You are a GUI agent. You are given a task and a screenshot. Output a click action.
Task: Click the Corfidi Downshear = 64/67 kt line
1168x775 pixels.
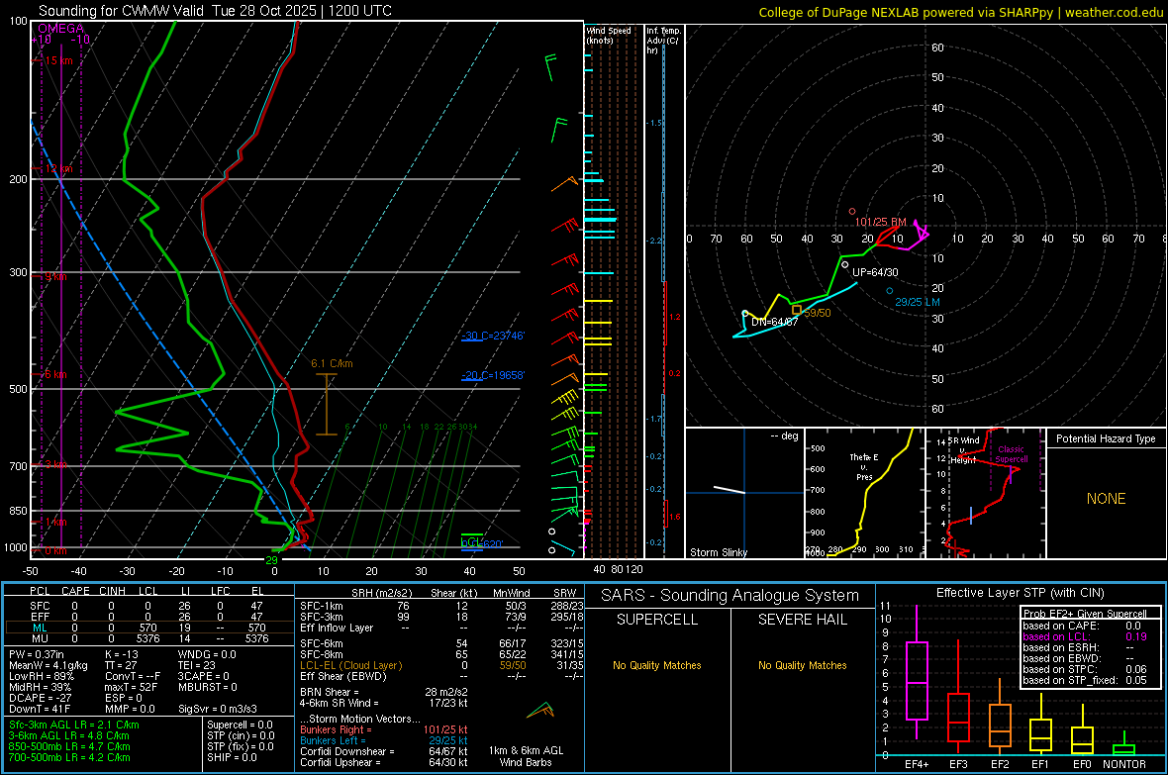(384, 751)
